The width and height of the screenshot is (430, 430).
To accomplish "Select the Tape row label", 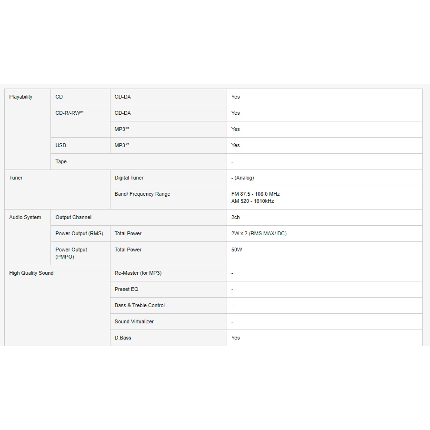I will point(61,162).
